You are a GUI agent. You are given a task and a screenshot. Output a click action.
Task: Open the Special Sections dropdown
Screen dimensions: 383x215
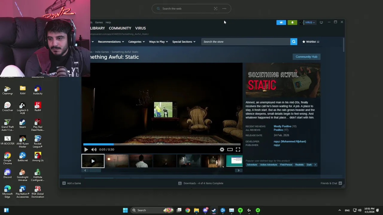[184, 42]
